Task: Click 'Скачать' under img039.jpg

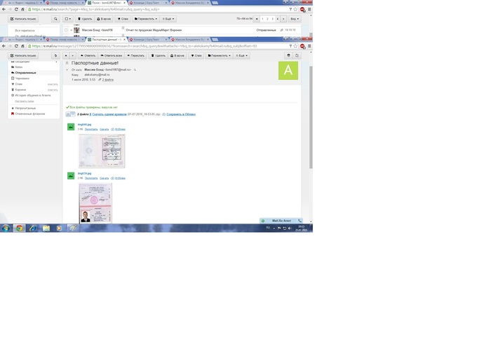Action: tap(105, 178)
